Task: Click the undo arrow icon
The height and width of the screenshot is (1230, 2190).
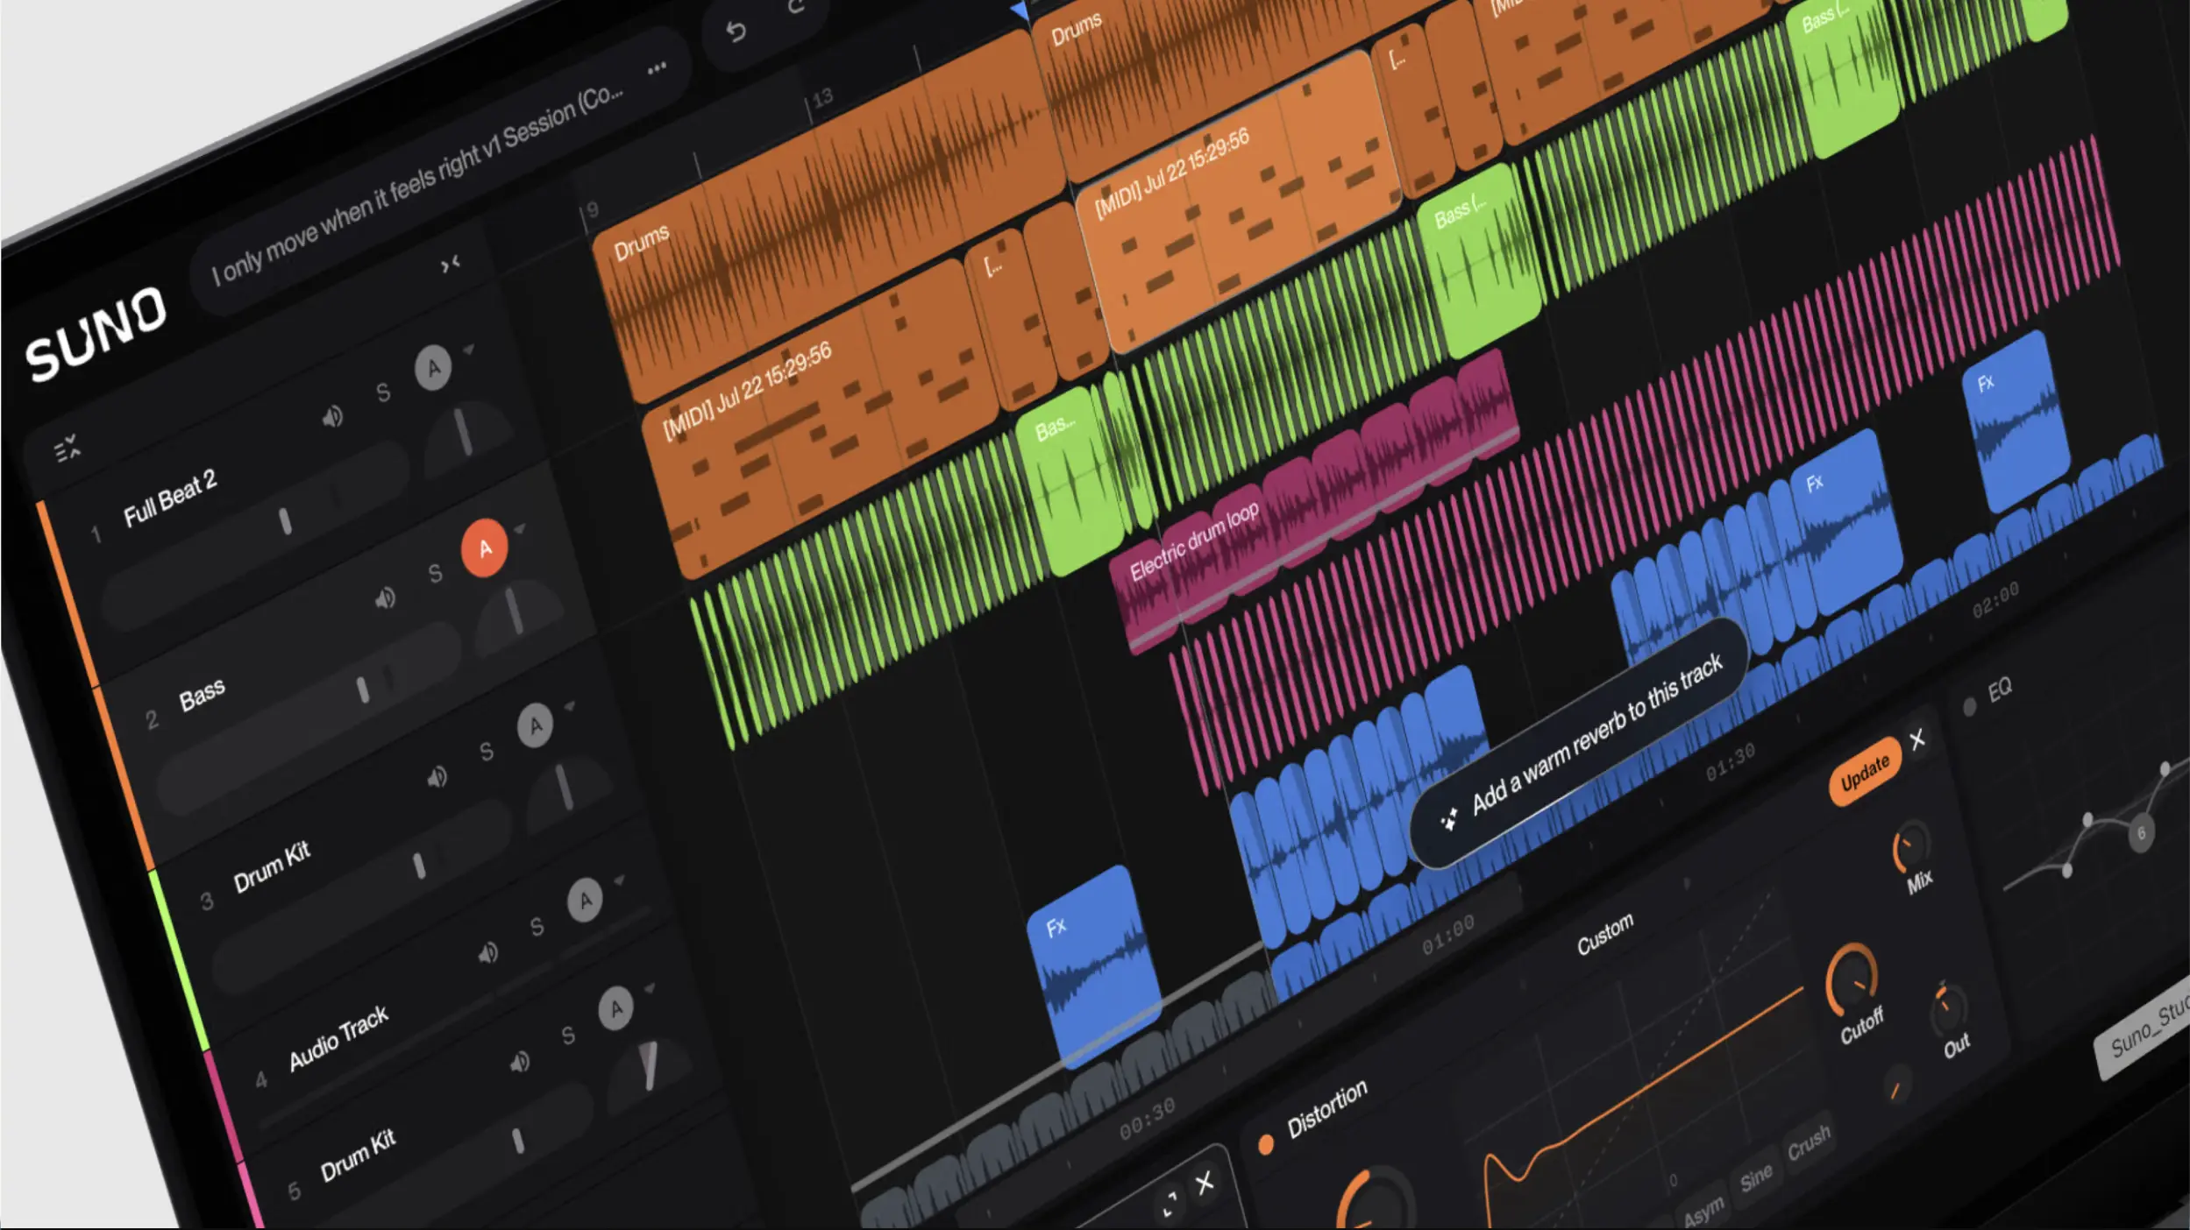Action: click(736, 32)
